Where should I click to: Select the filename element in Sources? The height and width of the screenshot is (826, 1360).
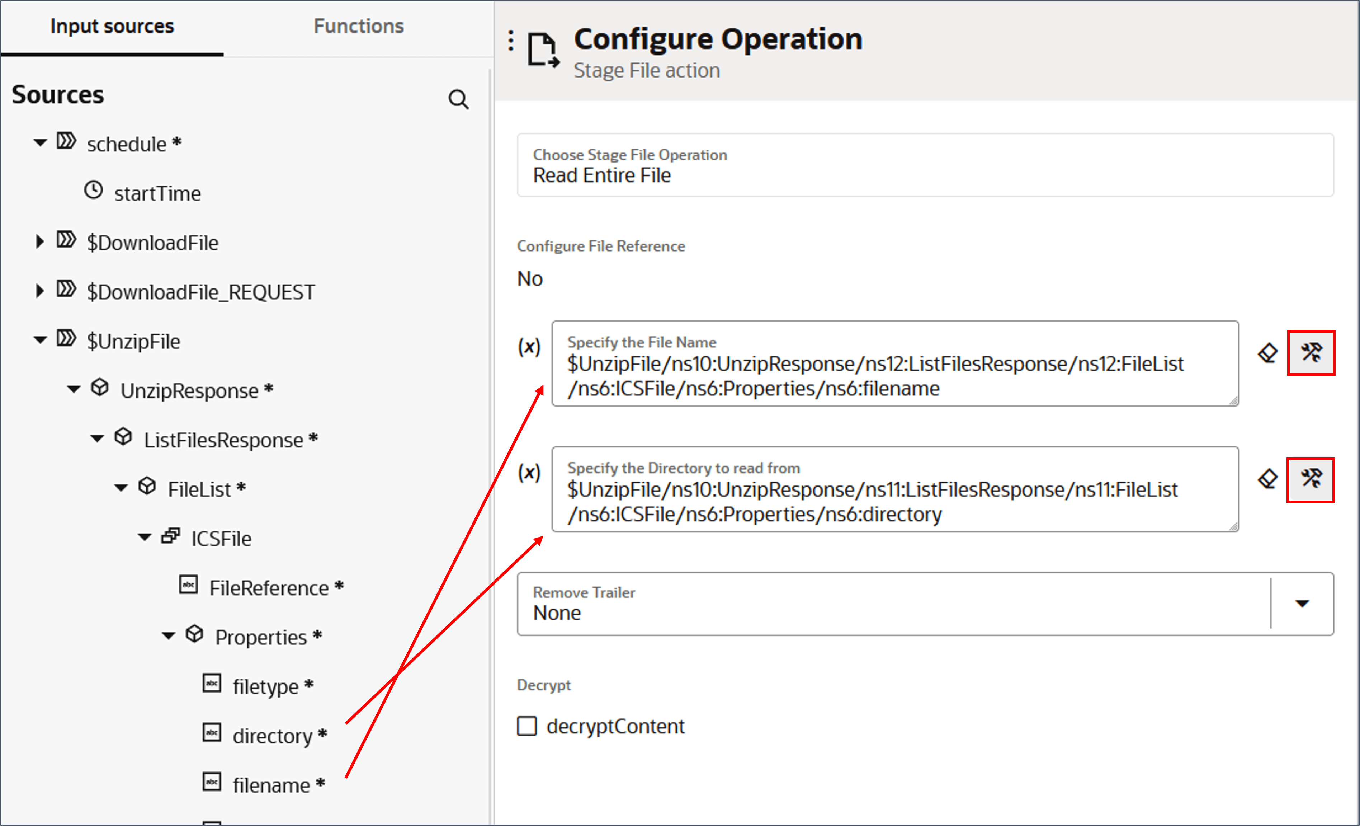click(270, 785)
